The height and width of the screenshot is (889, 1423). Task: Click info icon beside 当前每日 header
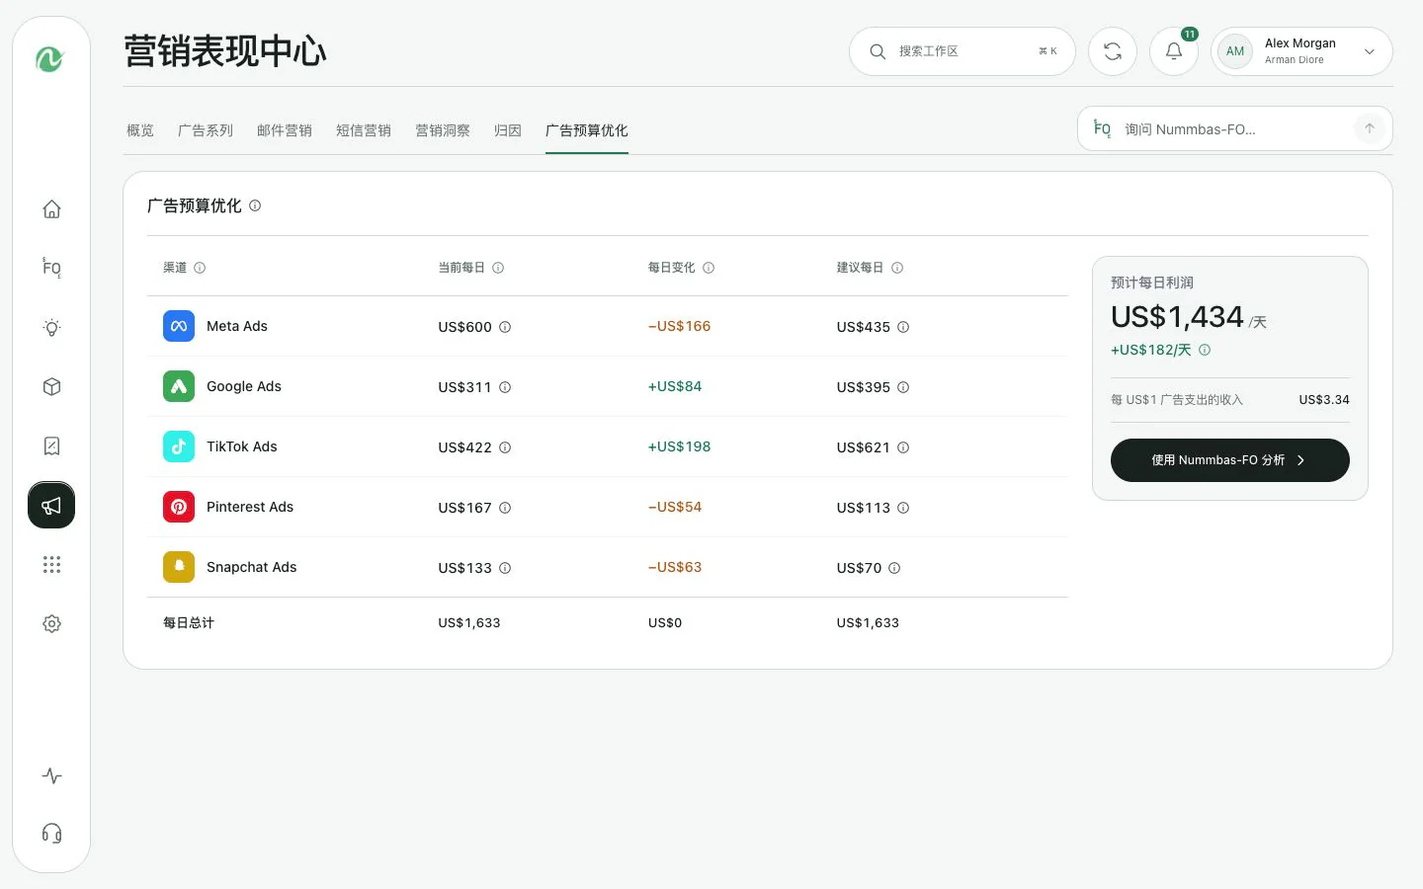pos(498,268)
